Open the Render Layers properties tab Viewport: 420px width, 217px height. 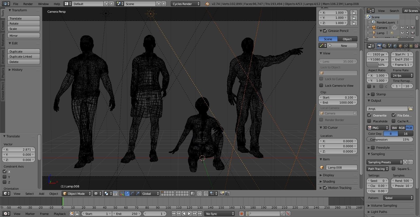point(385,46)
